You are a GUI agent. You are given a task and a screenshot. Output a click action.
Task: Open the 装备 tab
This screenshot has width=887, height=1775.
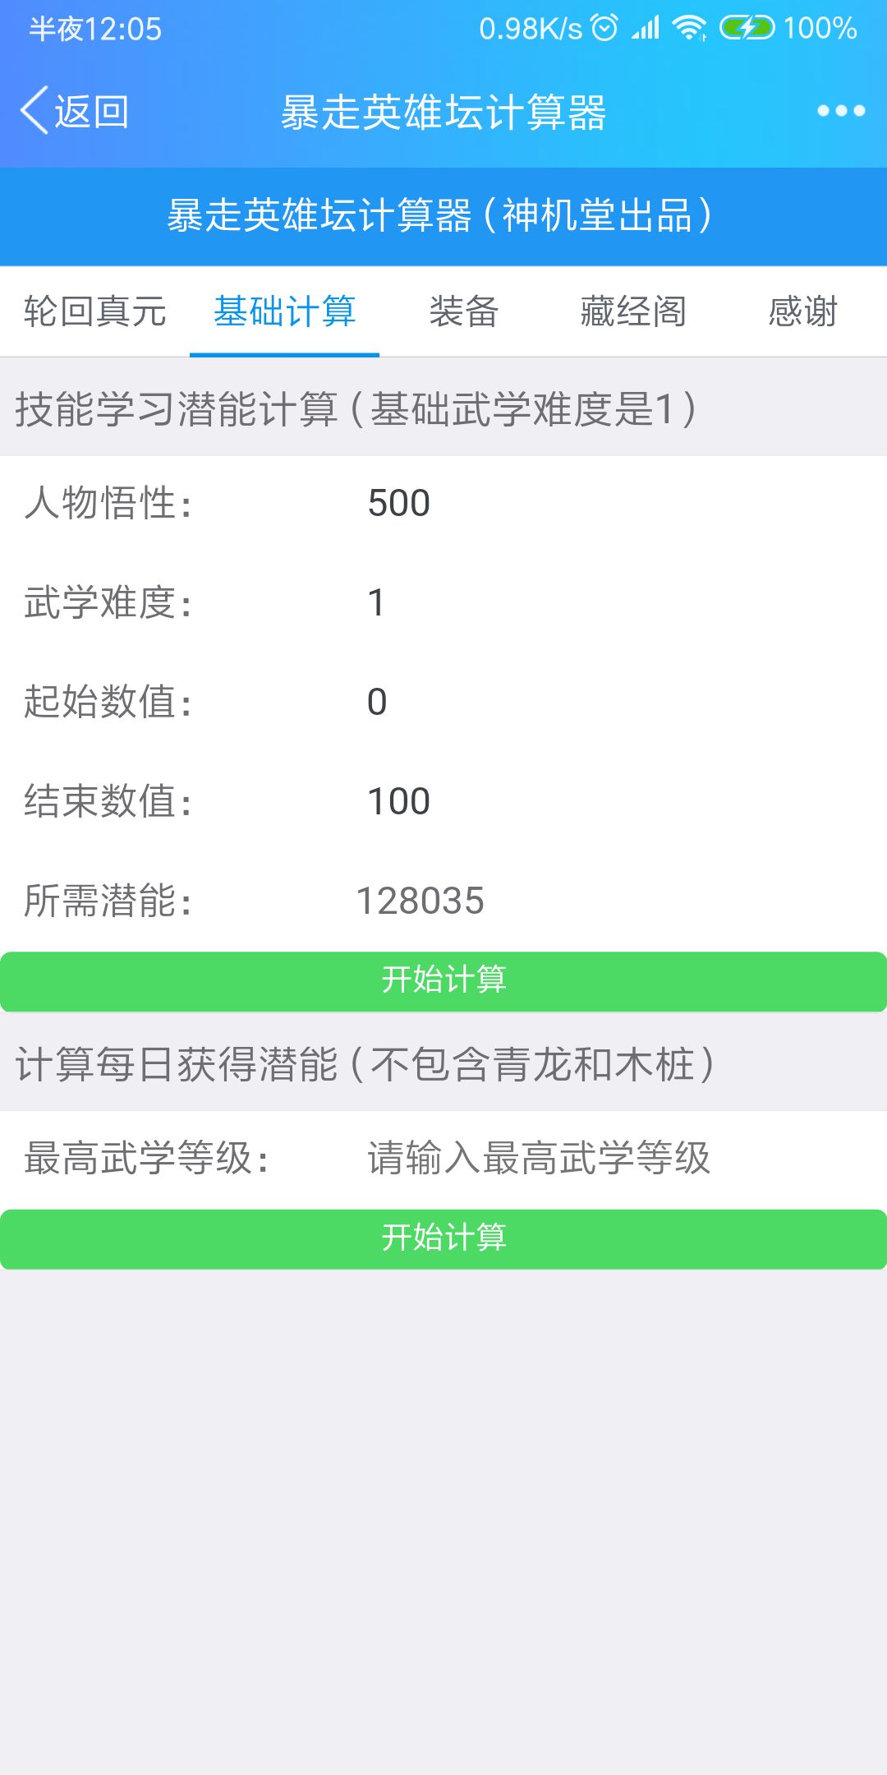(x=465, y=312)
